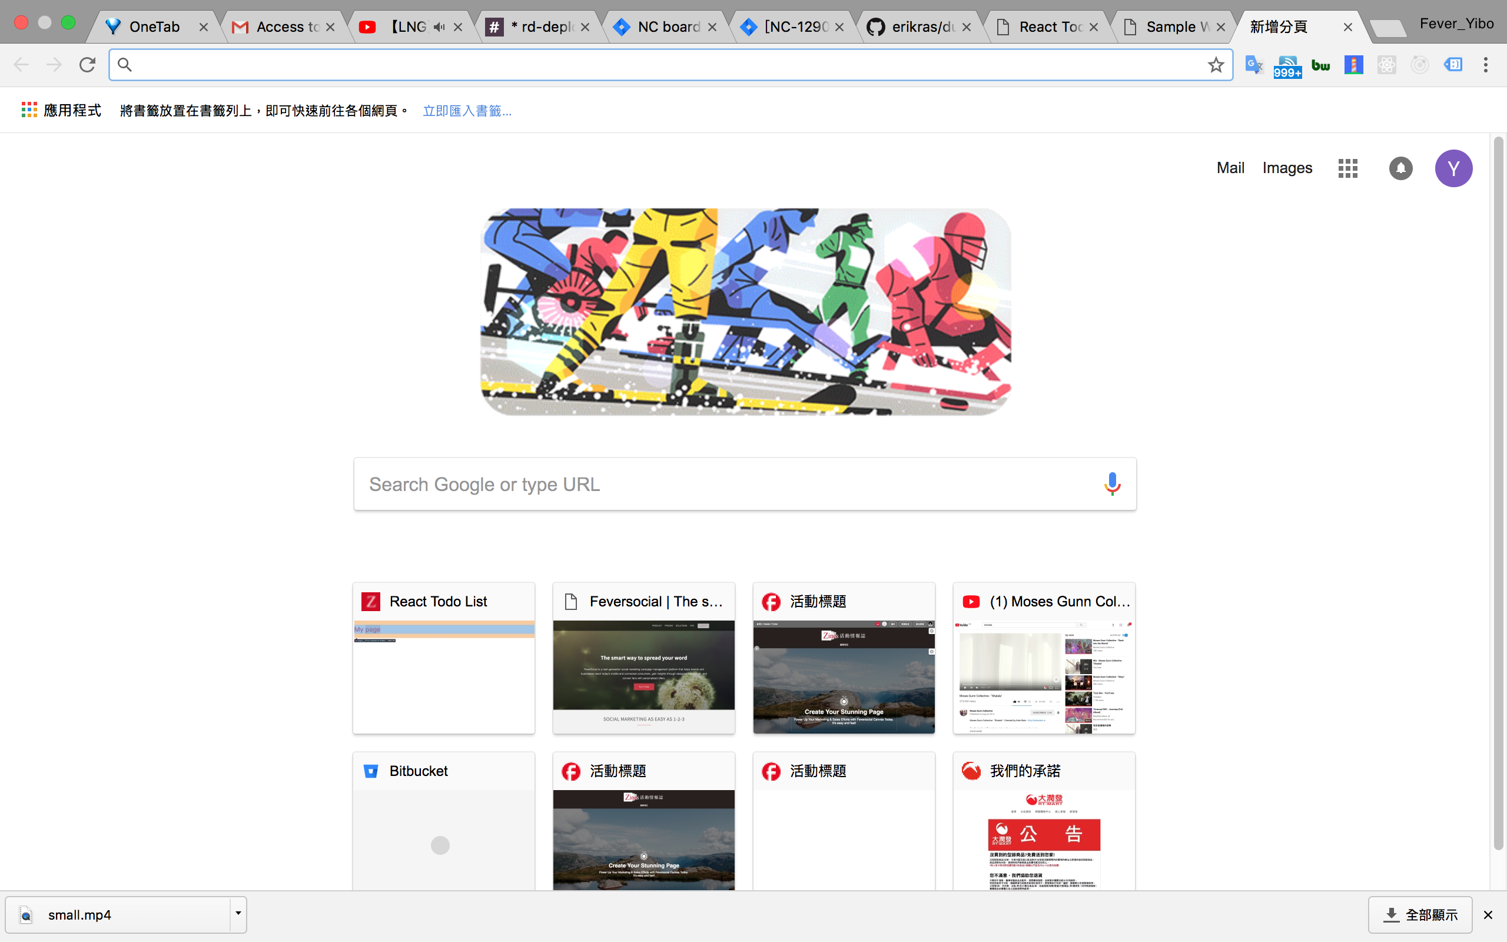Mute audio on the LNG YouTube tab
The height and width of the screenshot is (942, 1507).
pos(440,27)
